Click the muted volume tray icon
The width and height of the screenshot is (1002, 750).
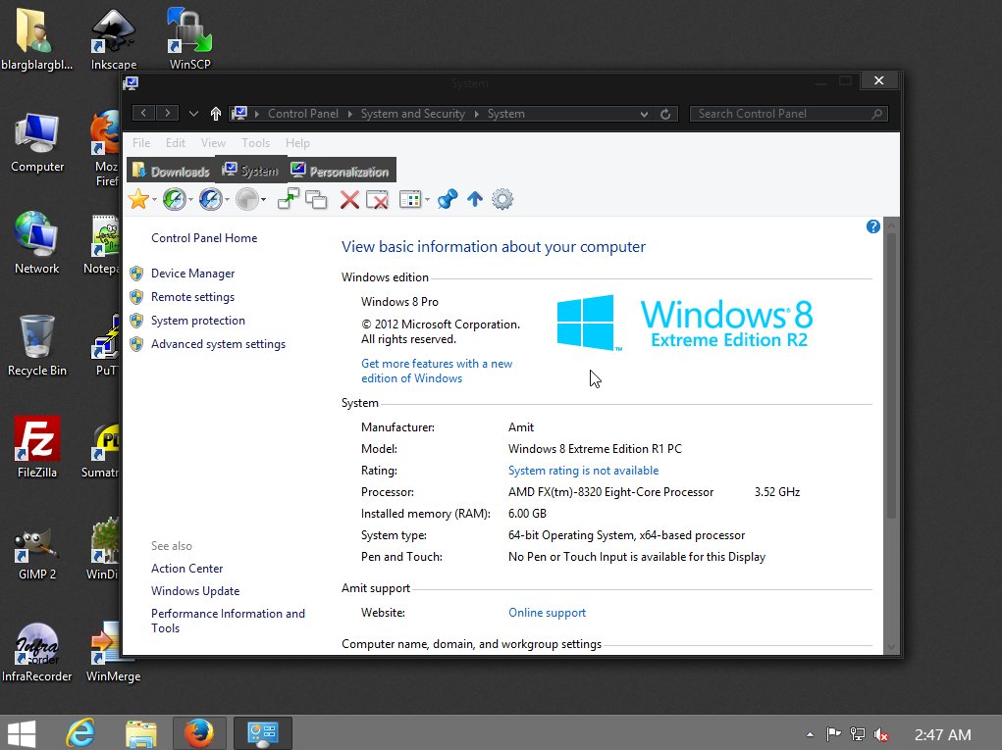[x=880, y=734]
